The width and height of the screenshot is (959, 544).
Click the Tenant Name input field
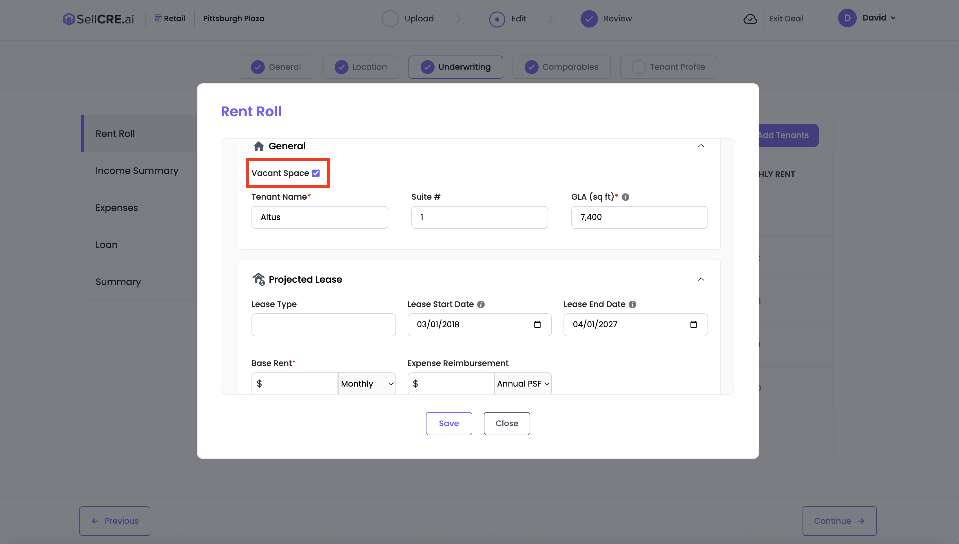[319, 217]
